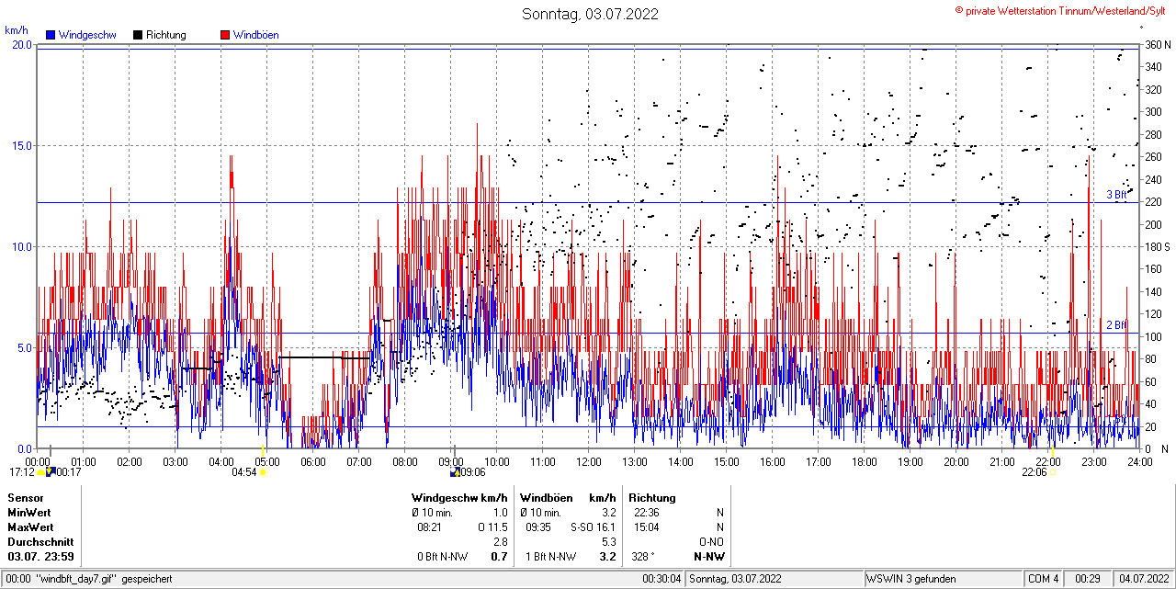Click the 3 Bft threshold label
Screen dimensions: 1176x589
coord(1116,195)
